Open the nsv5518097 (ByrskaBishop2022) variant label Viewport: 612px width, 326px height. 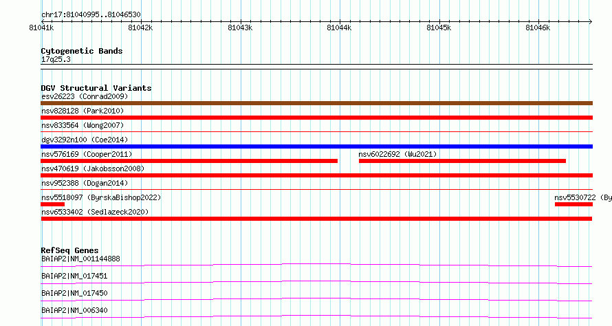pyautogui.click(x=101, y=197)
